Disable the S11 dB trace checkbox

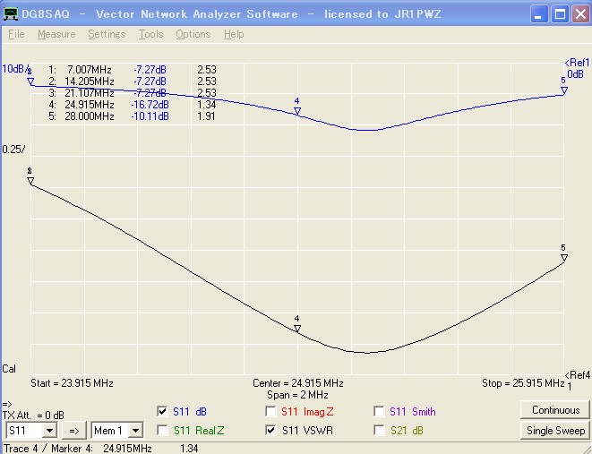(162, 412)
